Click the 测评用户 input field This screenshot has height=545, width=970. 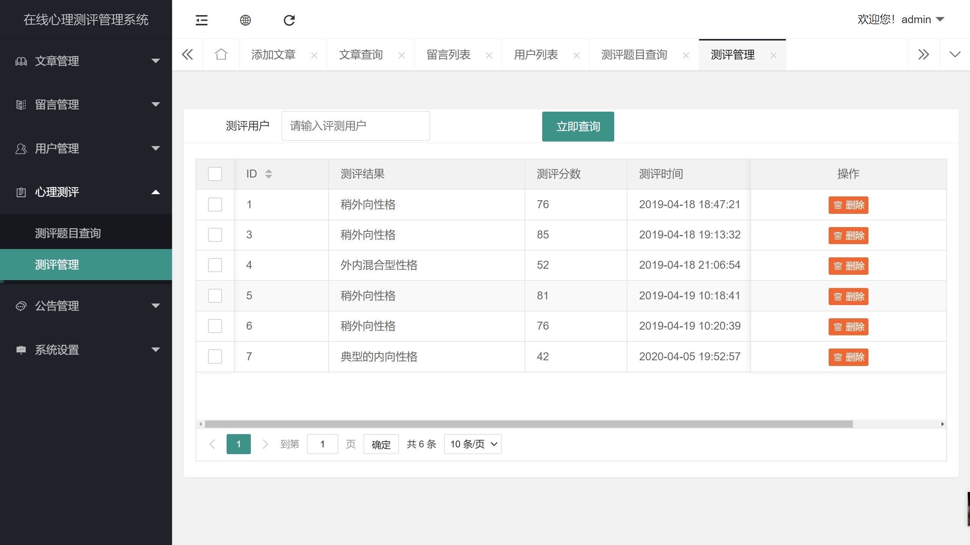356,126
